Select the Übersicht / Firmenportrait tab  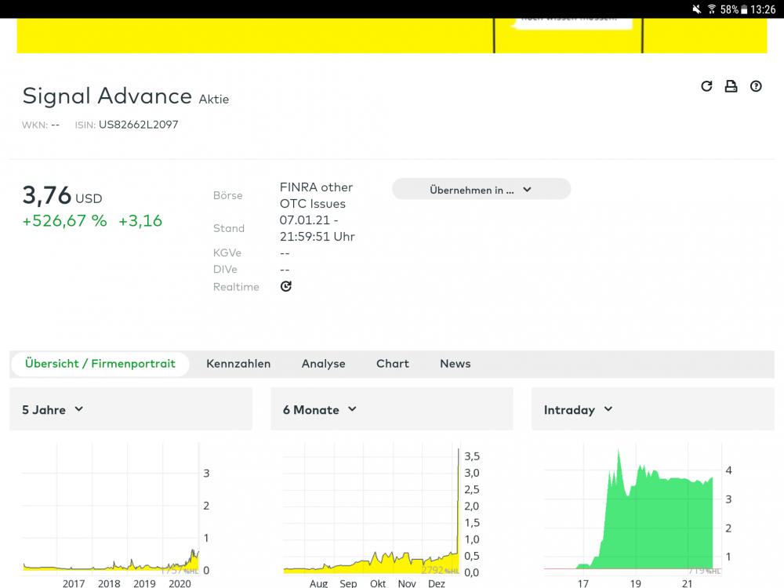[x=100, y=364]
